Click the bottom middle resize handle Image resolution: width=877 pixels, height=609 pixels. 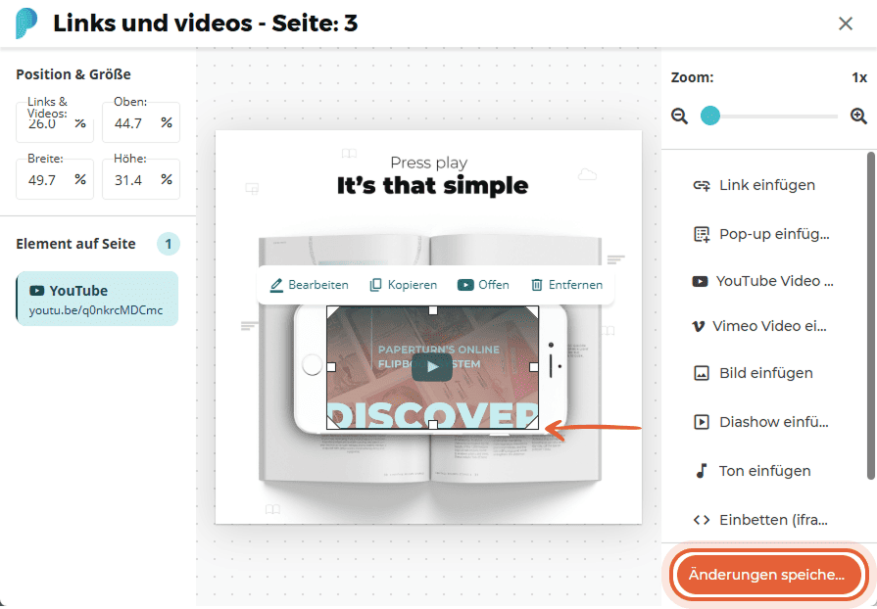click(x=433, y=425)
